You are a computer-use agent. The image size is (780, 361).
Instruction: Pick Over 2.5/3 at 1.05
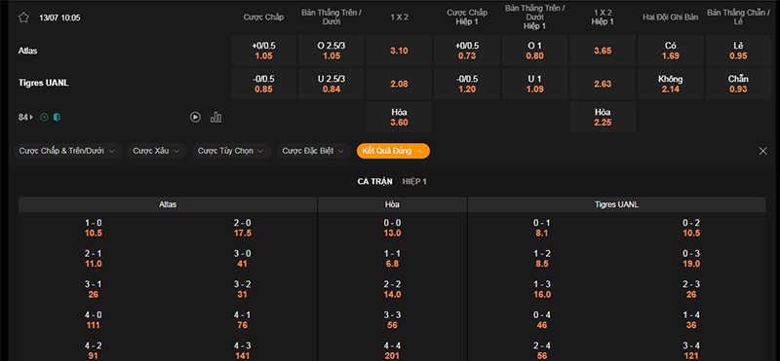tap(331, 51)
